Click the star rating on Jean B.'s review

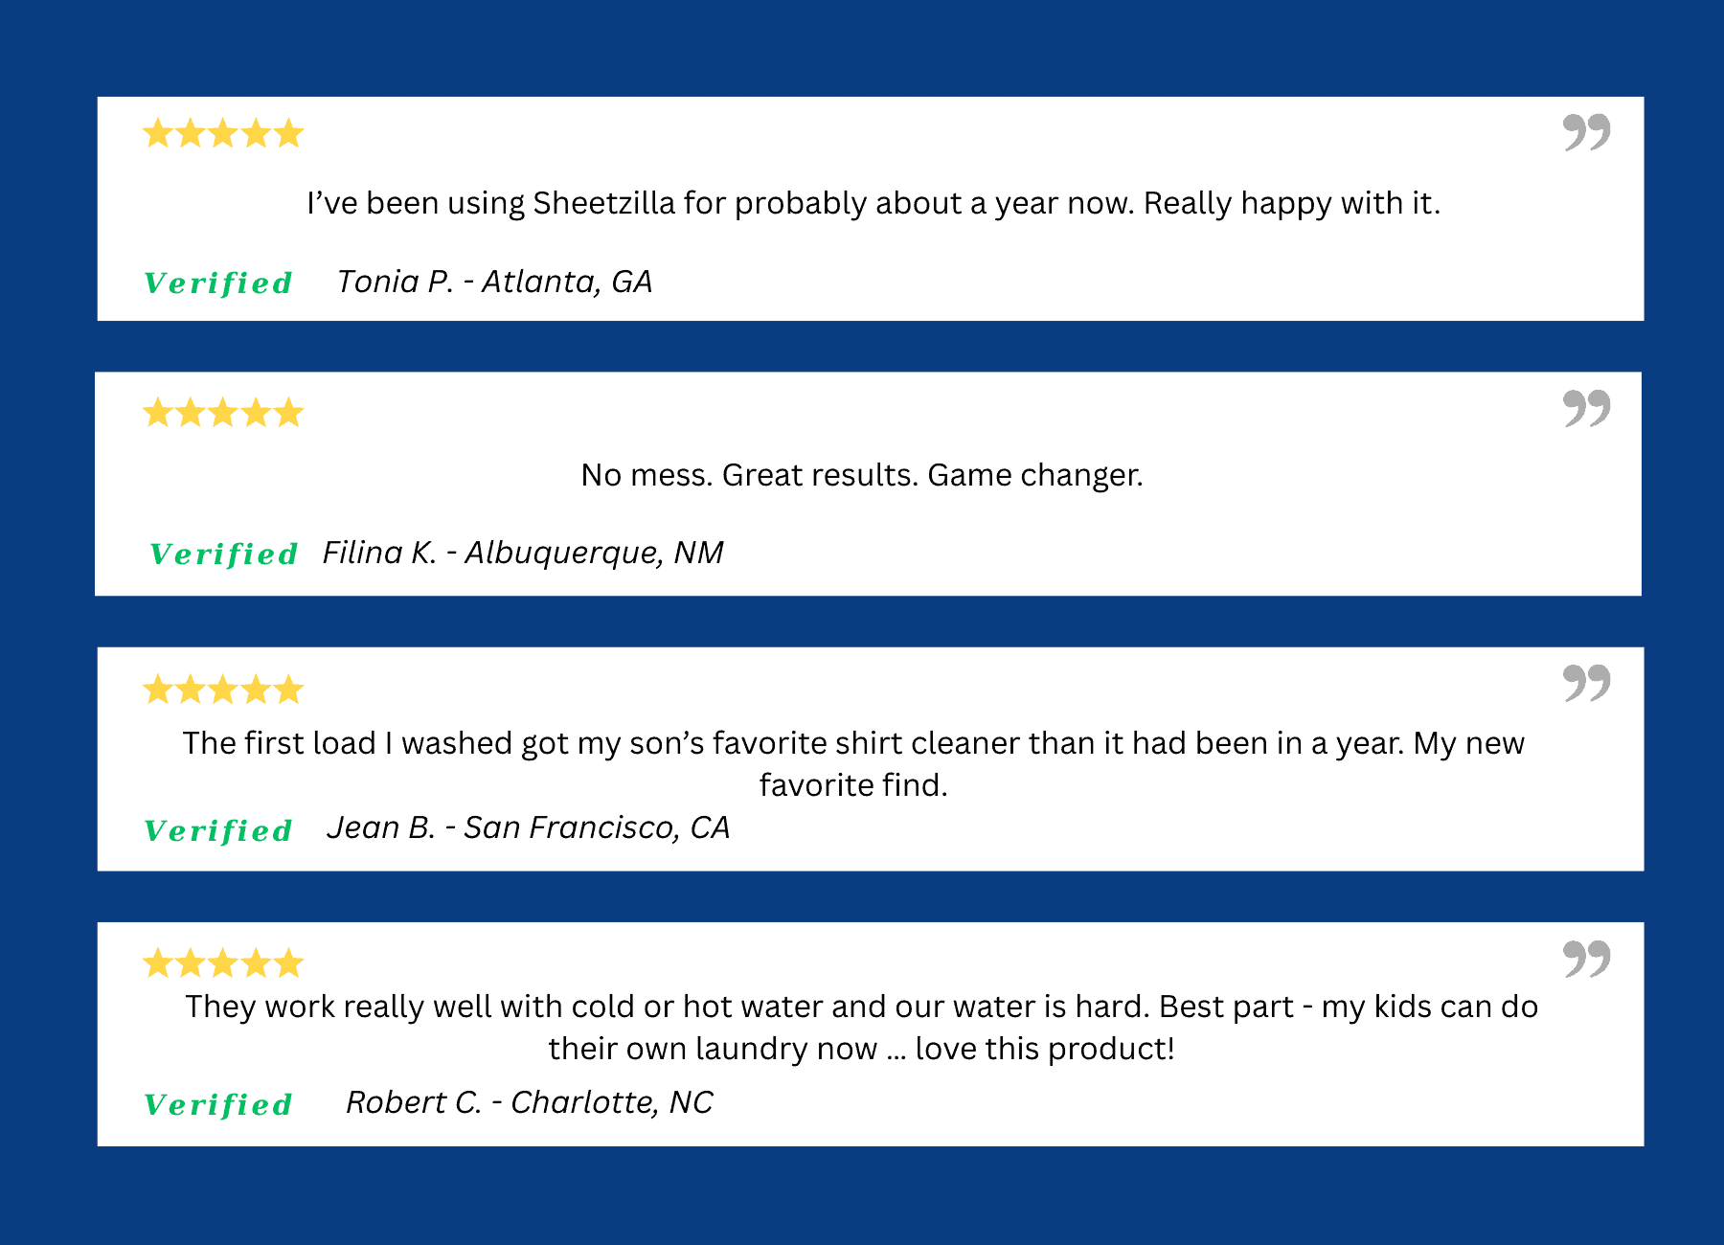click(x=223, y=689)
